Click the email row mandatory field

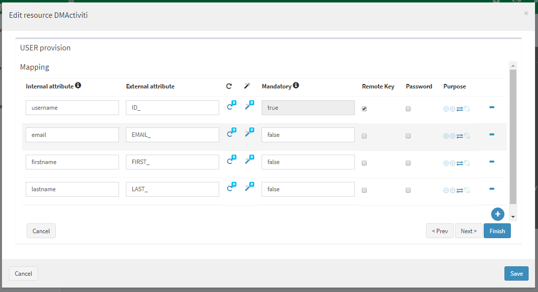coord(308,135)
